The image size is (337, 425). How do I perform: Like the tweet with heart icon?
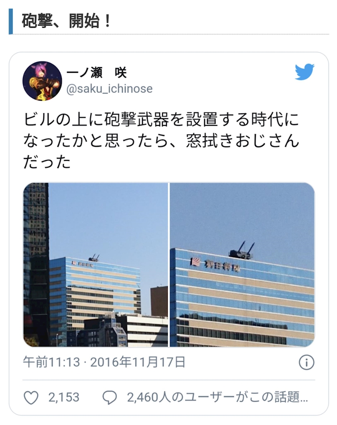[31, 397]
